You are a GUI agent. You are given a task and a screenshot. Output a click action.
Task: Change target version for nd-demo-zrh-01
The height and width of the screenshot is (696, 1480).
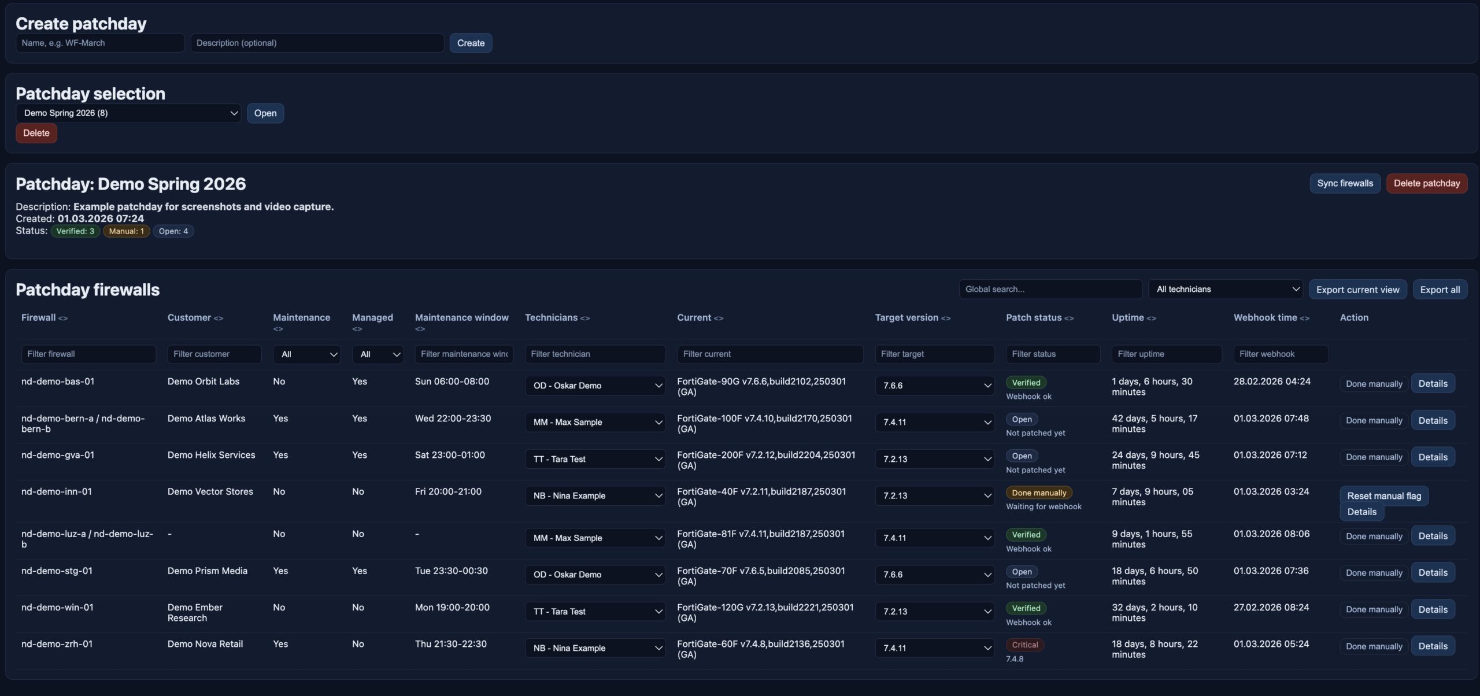(934, 649)
